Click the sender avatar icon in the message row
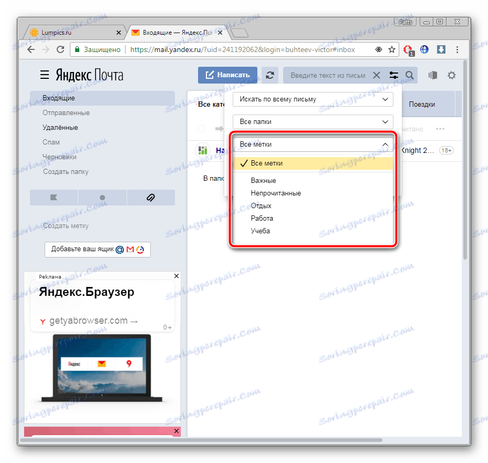 pyautogui.click(x=203, y=150)
